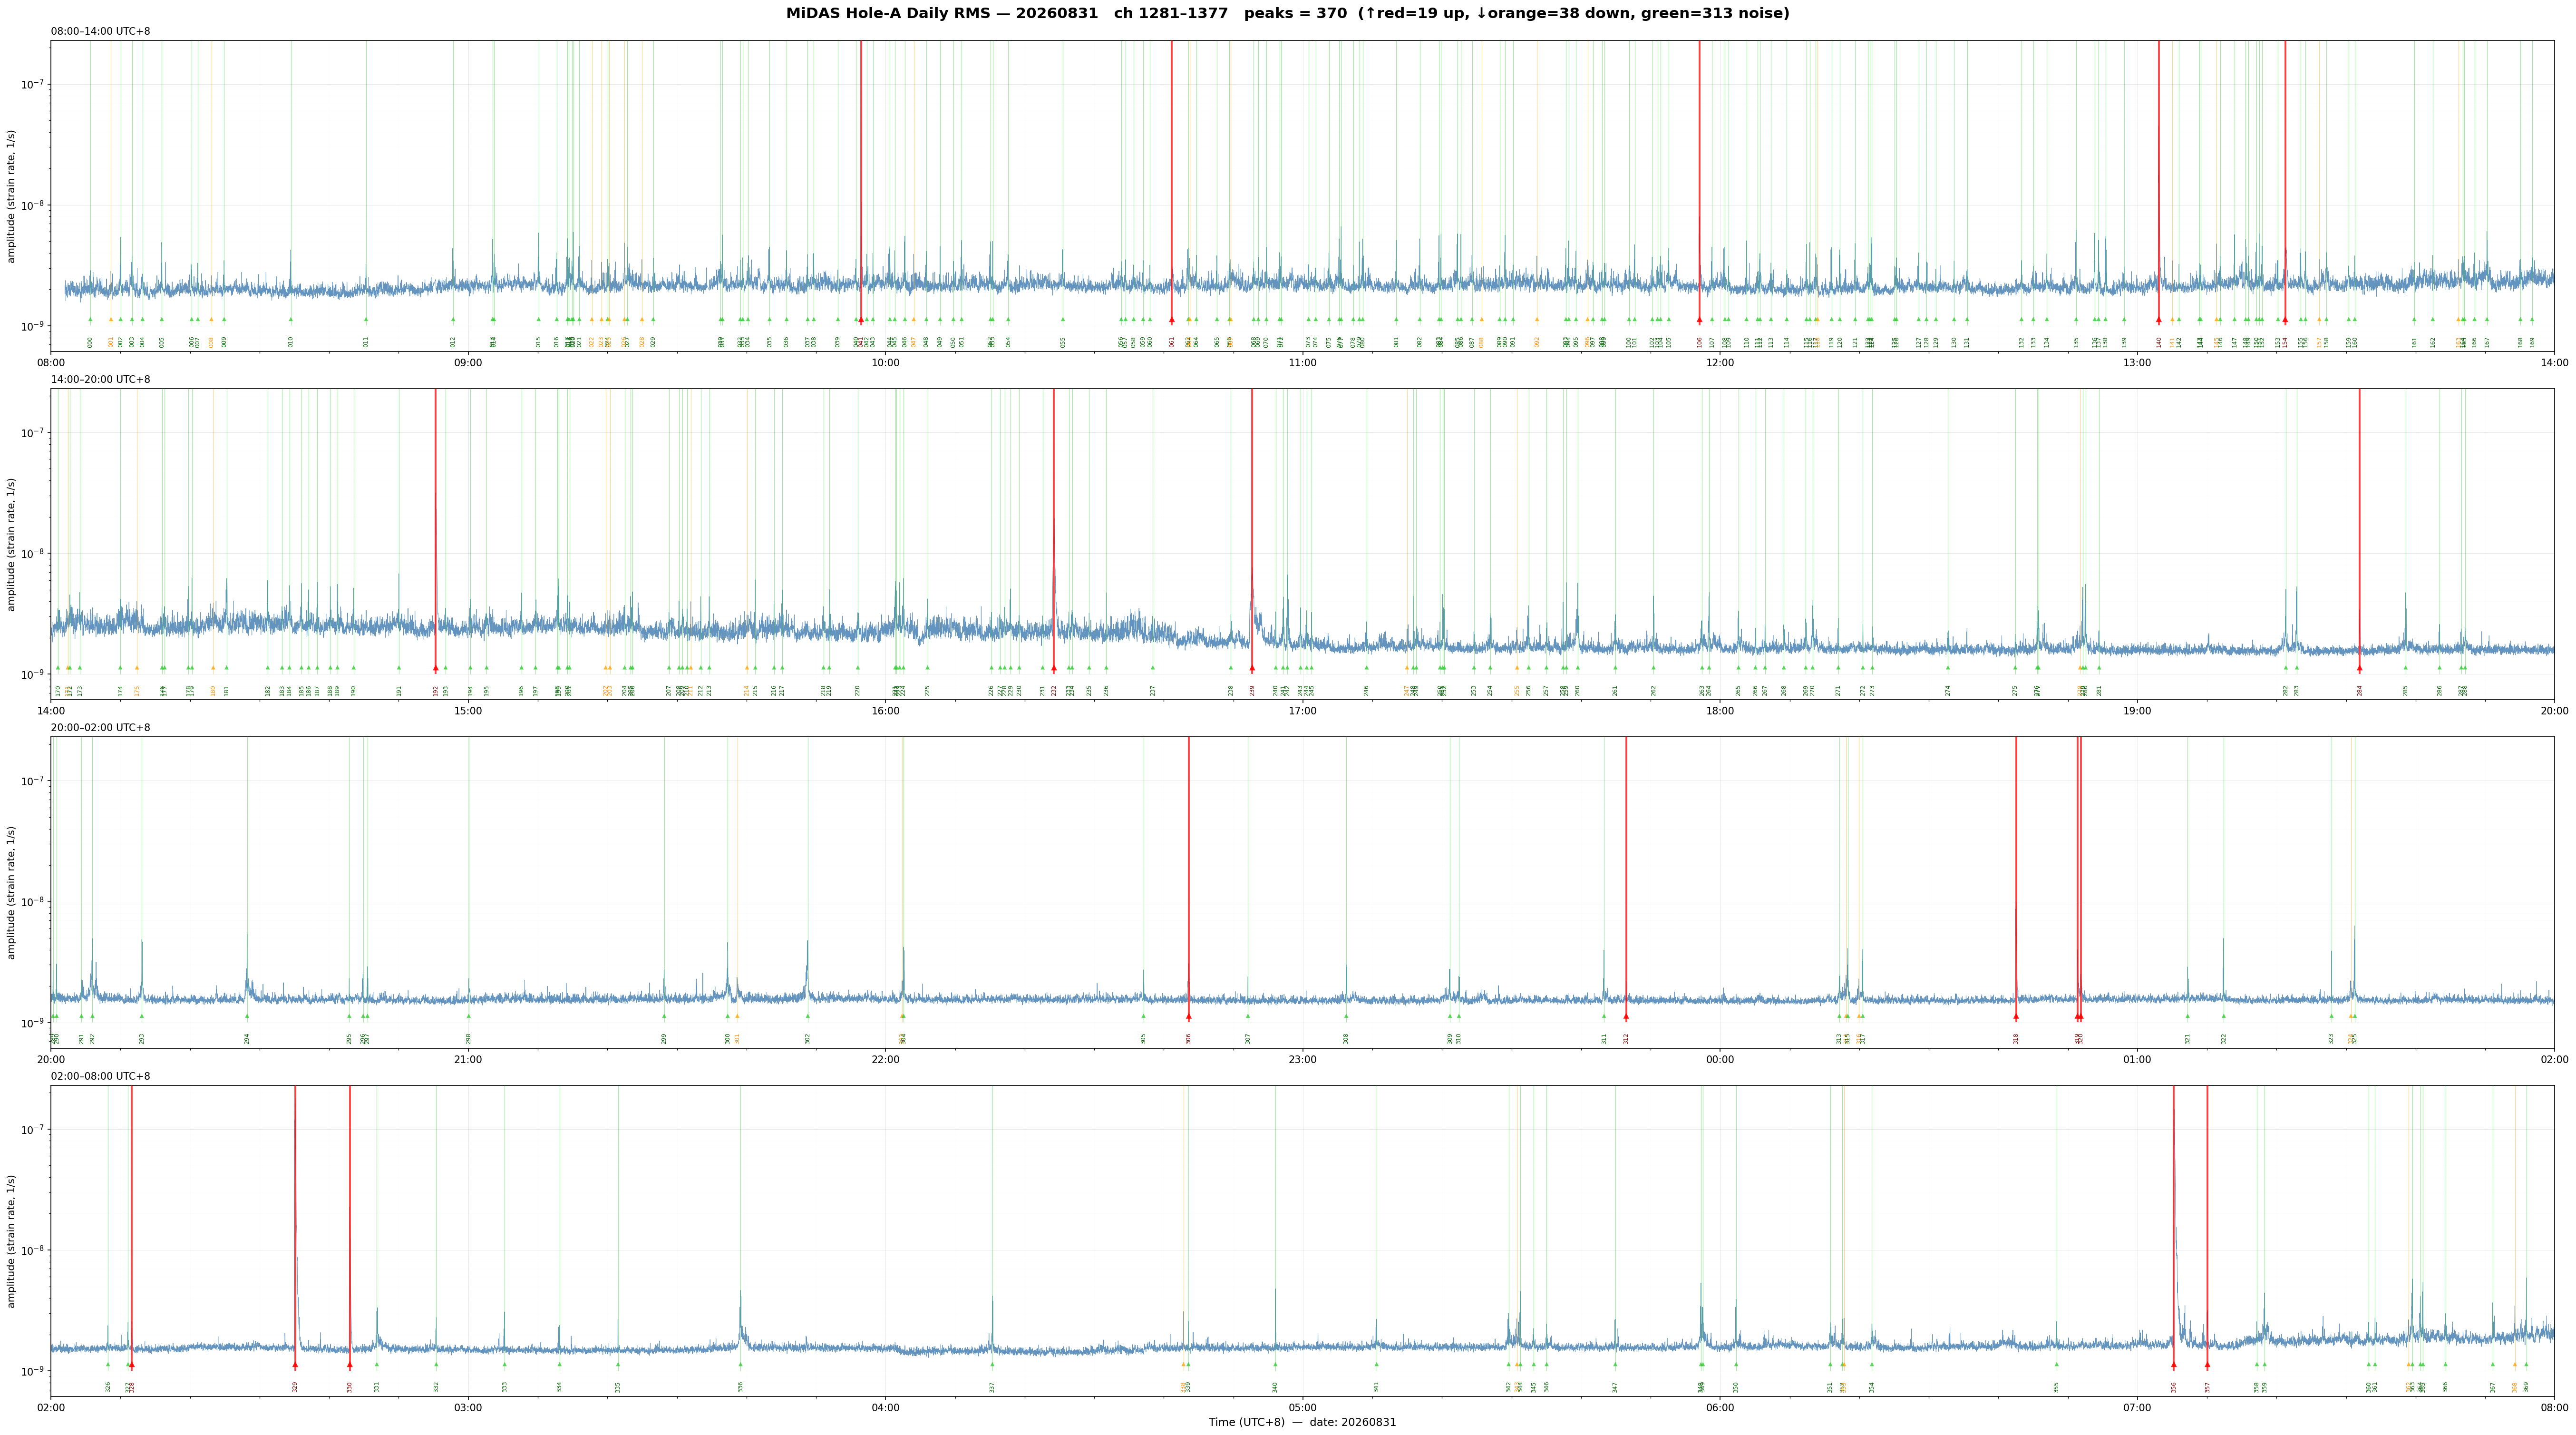
Task: Click the orange down marker above label 088
Action: pos(1482,320)
